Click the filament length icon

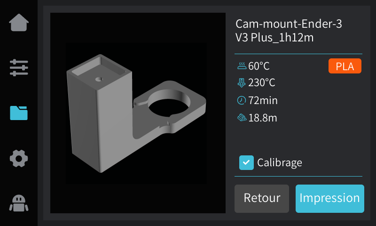pos(242,118)
